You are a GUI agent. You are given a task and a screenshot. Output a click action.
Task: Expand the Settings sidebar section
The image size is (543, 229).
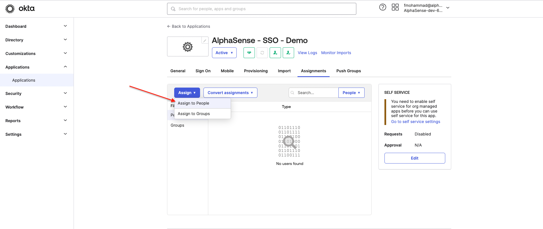coord(37,134)
